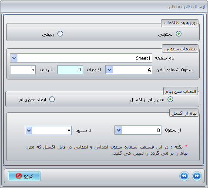Click the ستون شماره تلفن label

point(174,70)
